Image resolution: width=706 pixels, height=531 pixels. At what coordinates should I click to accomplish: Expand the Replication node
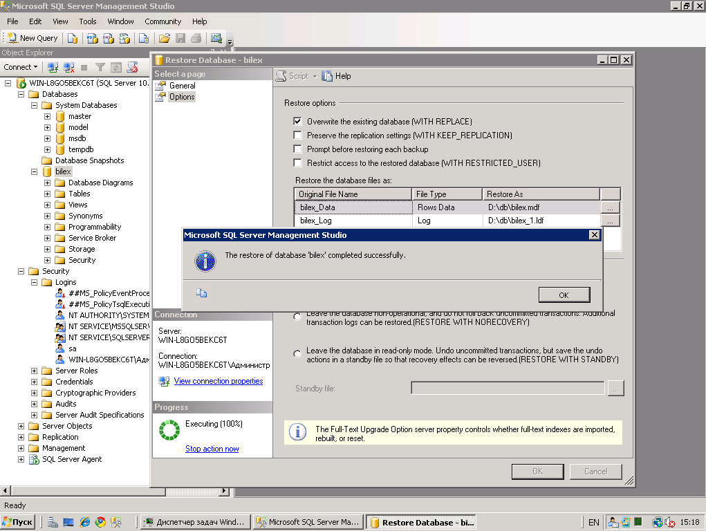21,437
